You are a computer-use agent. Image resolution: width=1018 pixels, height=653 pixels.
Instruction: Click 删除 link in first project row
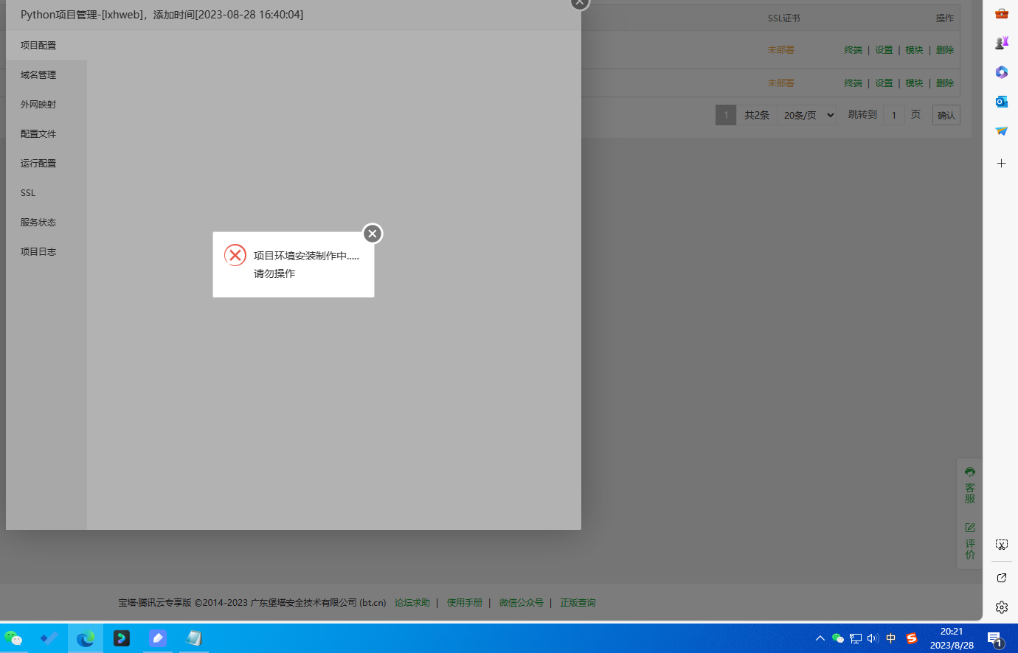pos(945,50)
